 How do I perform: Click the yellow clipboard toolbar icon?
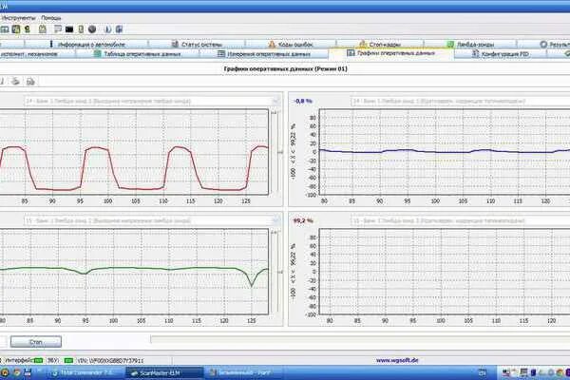tap(43, 29)
